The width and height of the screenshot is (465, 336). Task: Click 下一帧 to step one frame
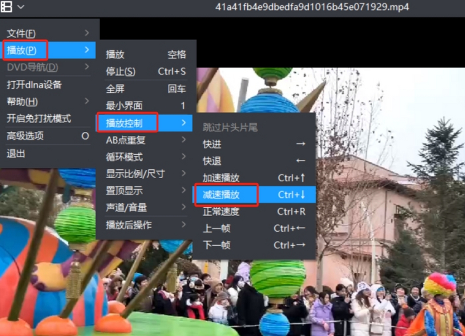point(254,245)
